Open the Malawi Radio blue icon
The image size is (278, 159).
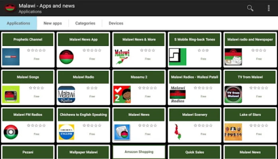67,94
